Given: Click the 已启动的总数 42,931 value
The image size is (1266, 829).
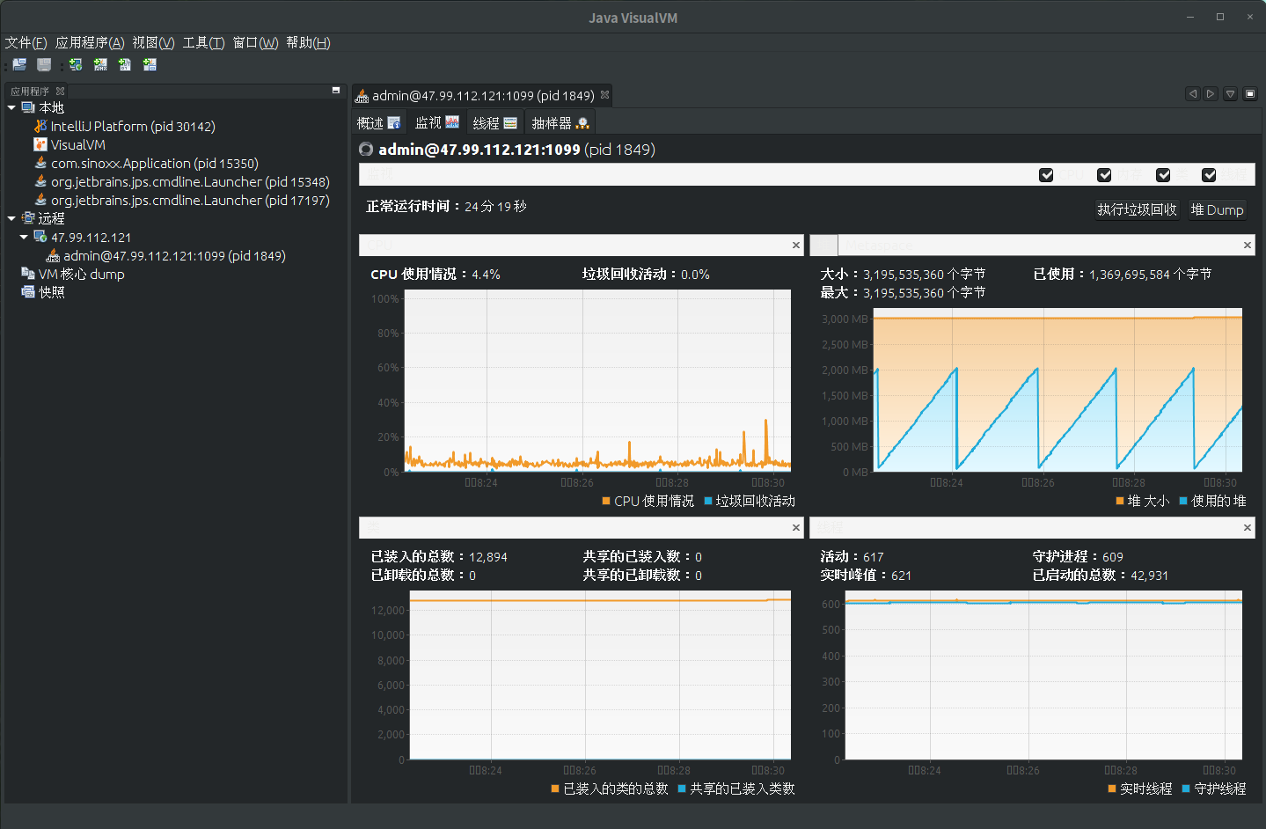Looking at the screenshot, I should coord(1149,576).
